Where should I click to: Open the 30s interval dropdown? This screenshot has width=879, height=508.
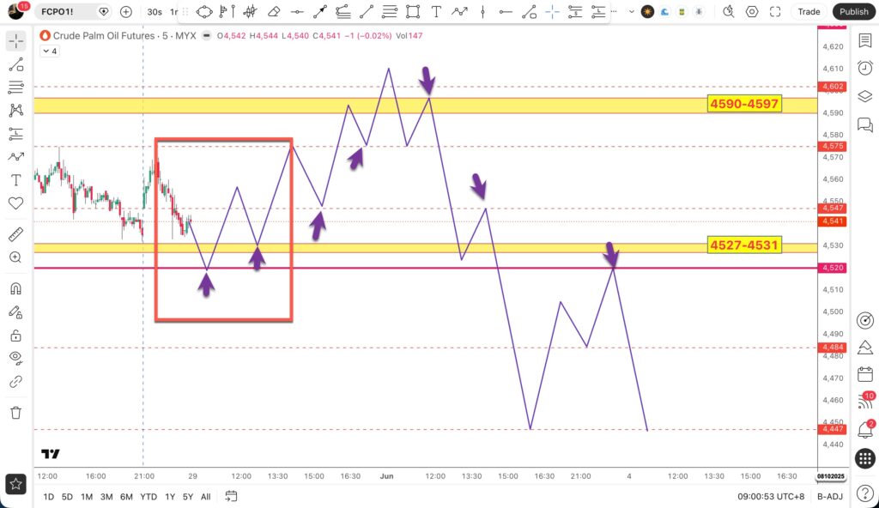(155, 12)
